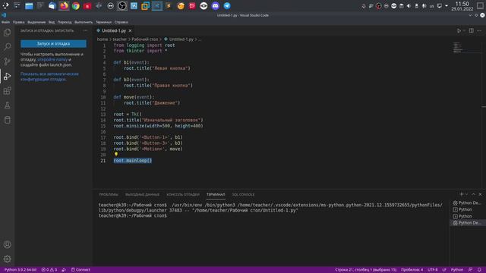Select the Python 3.9.2 64-bit interpreter

(x=21, y=270)
